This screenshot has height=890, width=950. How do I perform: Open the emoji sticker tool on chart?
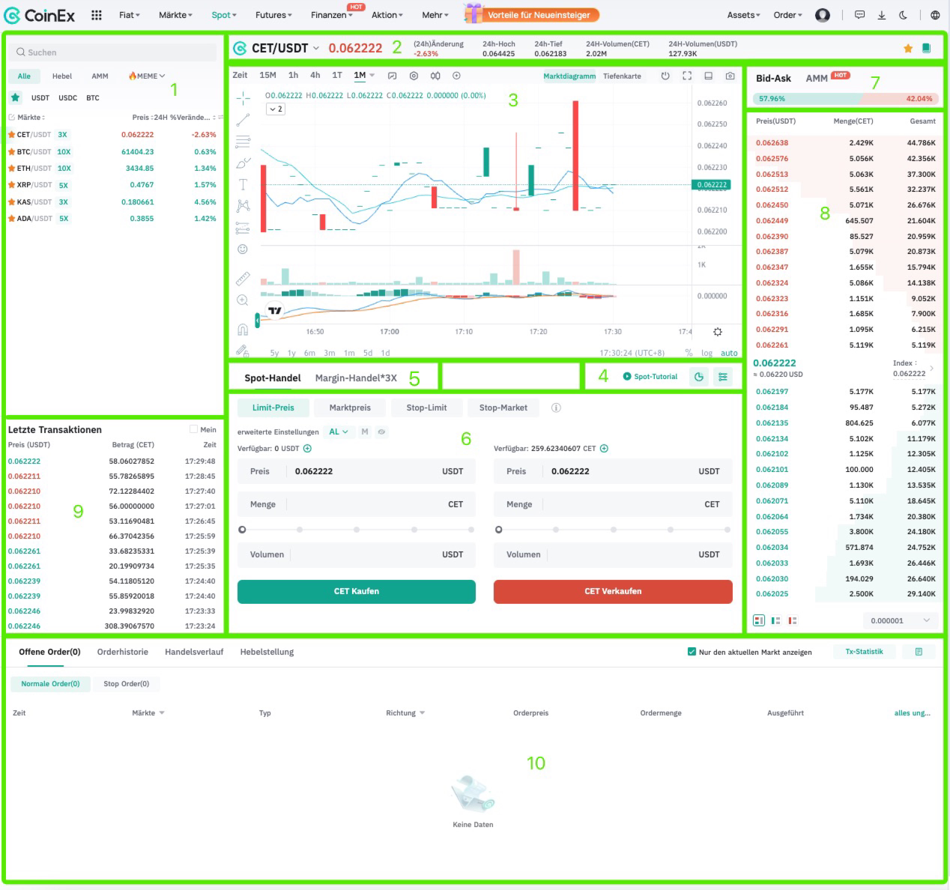click(243, 249)
